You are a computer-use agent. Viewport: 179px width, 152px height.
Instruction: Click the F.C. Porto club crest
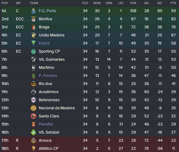[x=33, y=11]
